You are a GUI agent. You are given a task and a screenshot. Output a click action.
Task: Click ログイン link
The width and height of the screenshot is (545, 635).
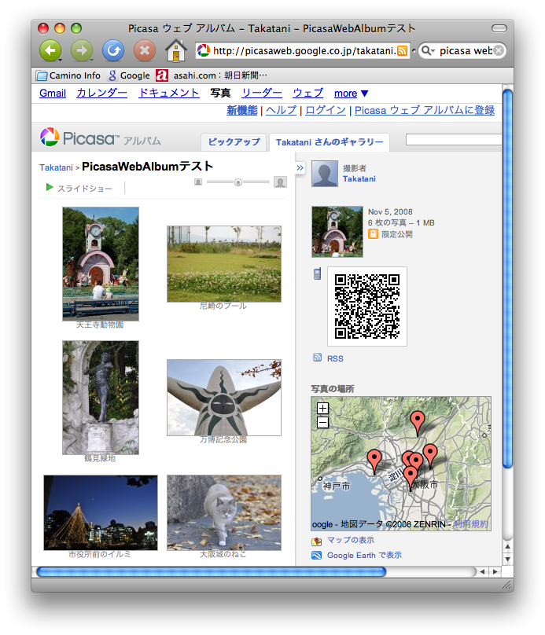pyautogui.click(x=326, y=110)
